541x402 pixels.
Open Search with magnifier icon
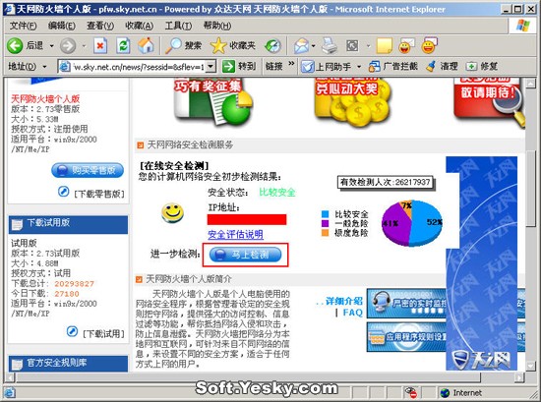173,45
